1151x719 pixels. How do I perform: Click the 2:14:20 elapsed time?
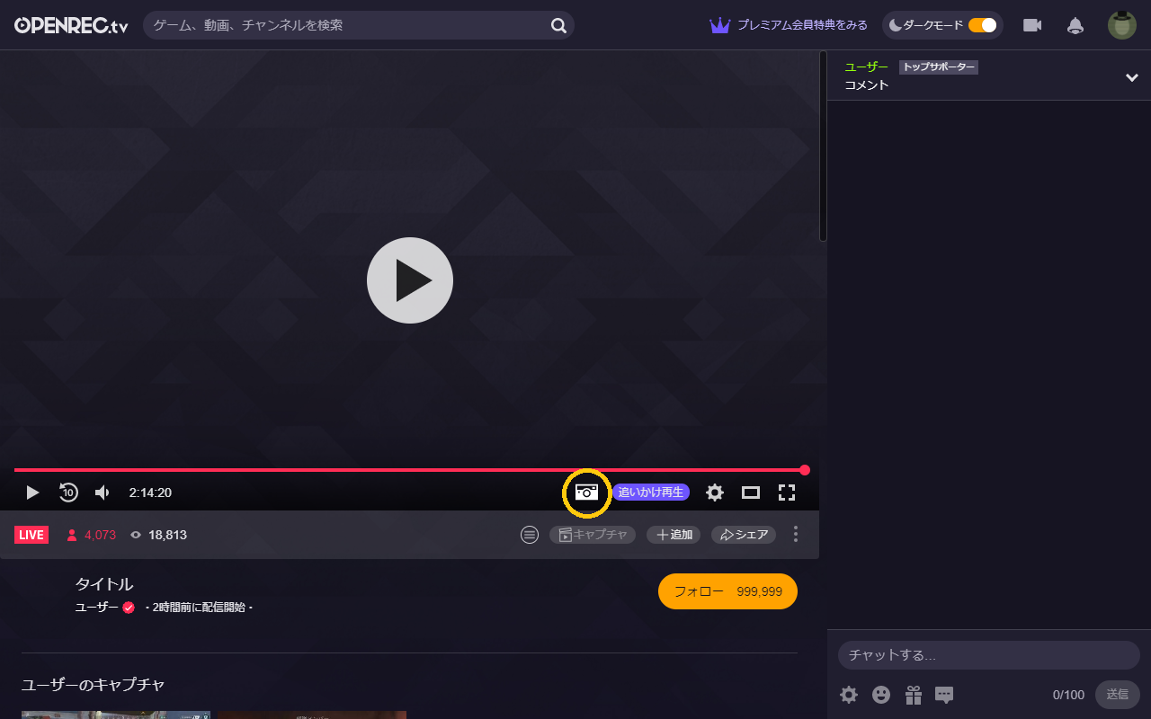[150, 493]
